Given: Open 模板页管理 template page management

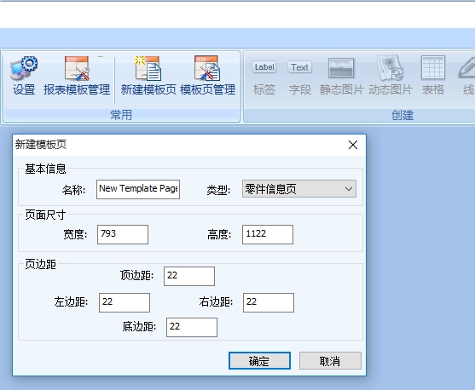Looking at the screenshot, I should 207,75.
